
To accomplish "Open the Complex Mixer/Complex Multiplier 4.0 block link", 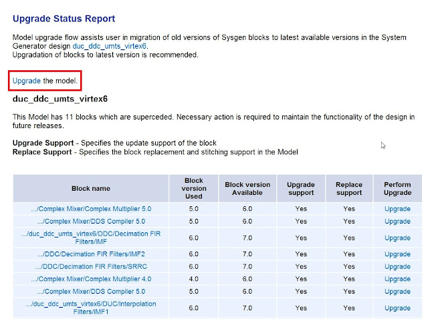I will pyautogui.click(x=91, y=279).
